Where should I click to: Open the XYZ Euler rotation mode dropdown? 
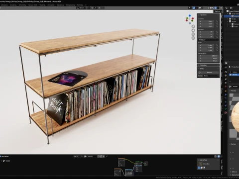click(x=208, y=40)
